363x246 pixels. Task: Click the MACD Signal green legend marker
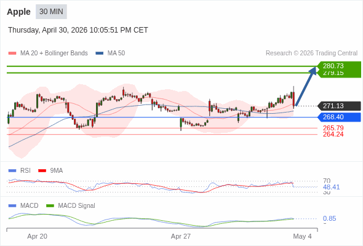click(50, 206)
